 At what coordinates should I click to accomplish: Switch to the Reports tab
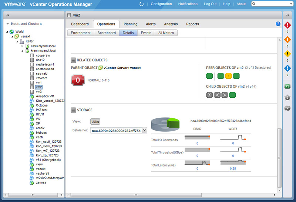point(192,24)
